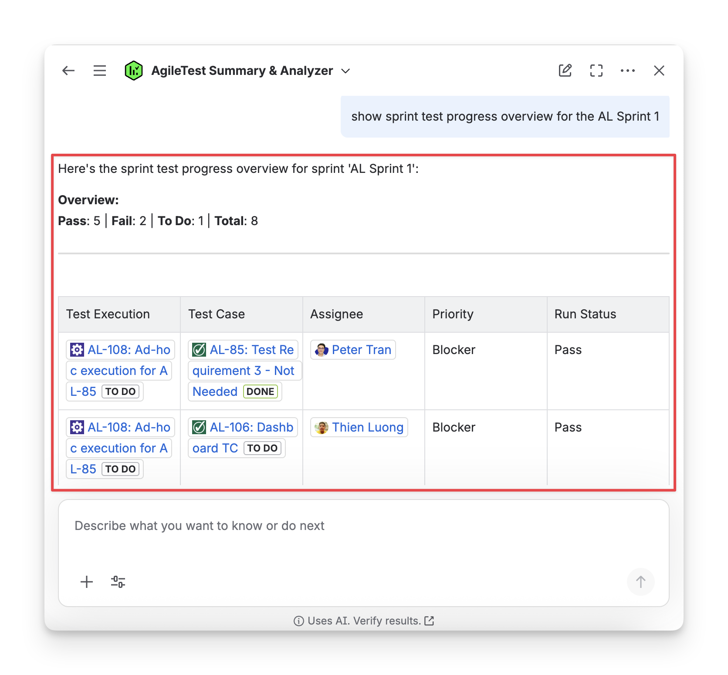Click the 'Uses AI. Verify results.' link

[364, 621]
